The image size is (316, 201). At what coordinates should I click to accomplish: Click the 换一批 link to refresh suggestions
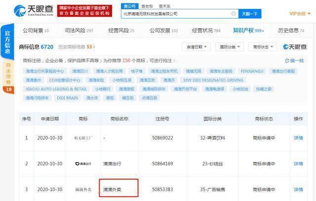pyautogui.click(x=297, y=61)
